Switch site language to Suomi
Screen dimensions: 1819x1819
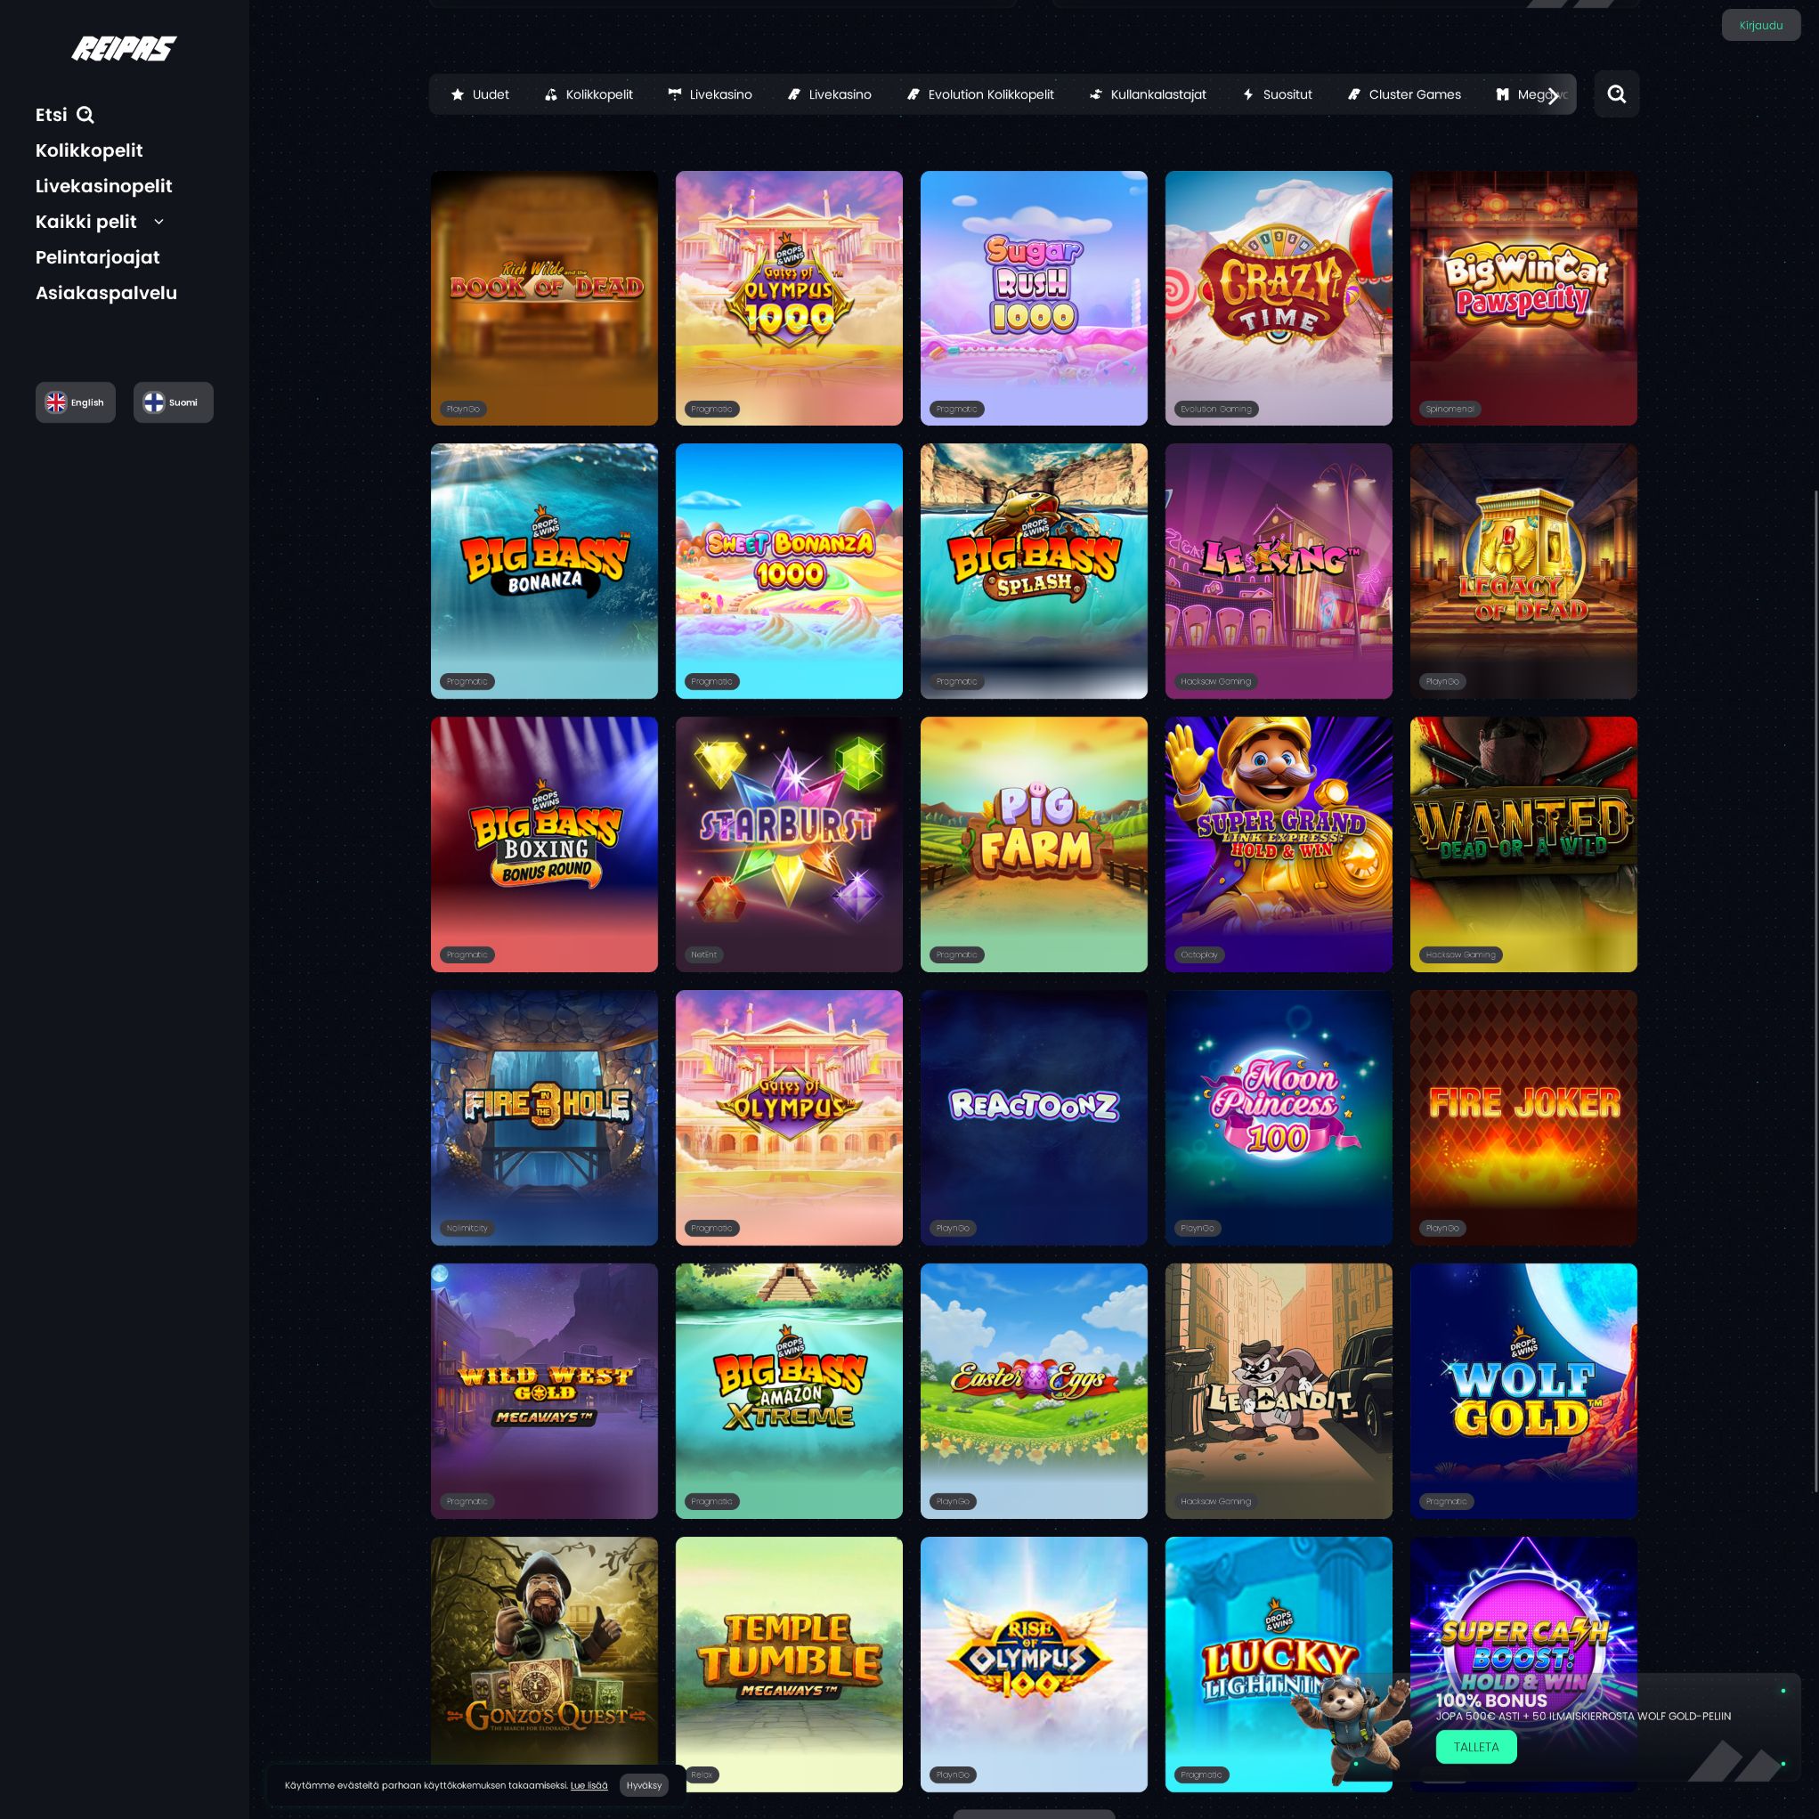click(x=173, y=402)
